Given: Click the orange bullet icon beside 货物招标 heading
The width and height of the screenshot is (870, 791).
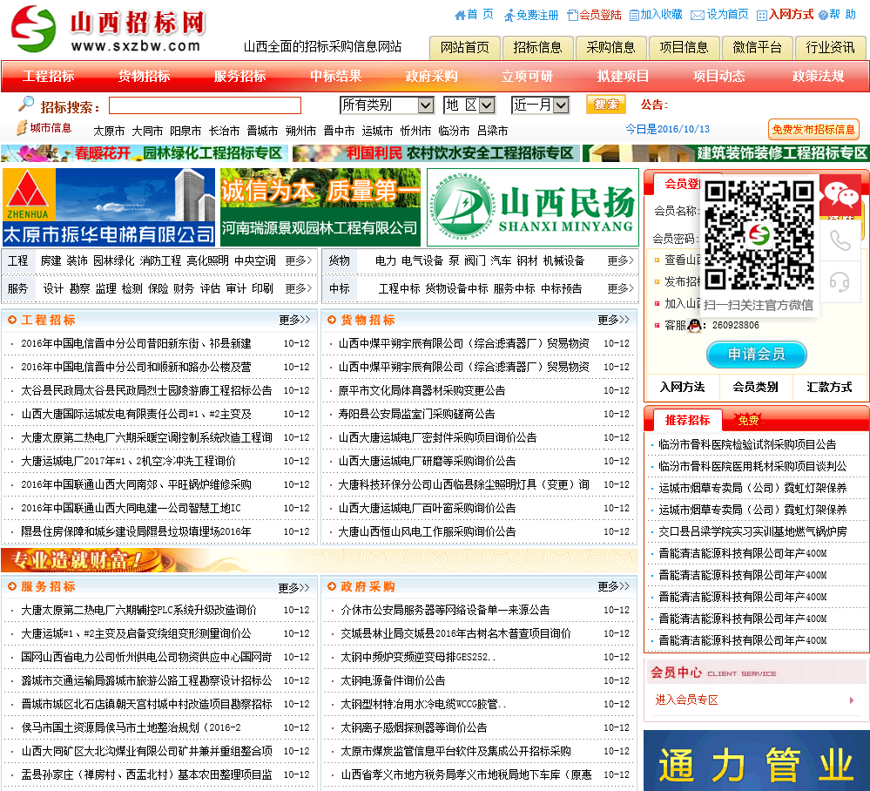Looking at the screenshot, I should pyautogui.click(x=332, y=320).
